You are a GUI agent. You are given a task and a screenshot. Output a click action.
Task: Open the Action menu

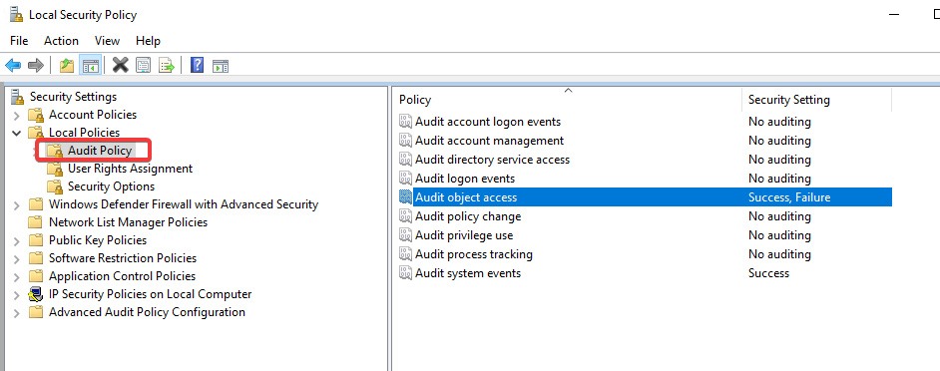(61, 41)
